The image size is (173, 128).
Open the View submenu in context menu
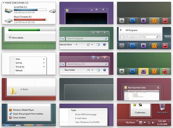tap(28, 59)
